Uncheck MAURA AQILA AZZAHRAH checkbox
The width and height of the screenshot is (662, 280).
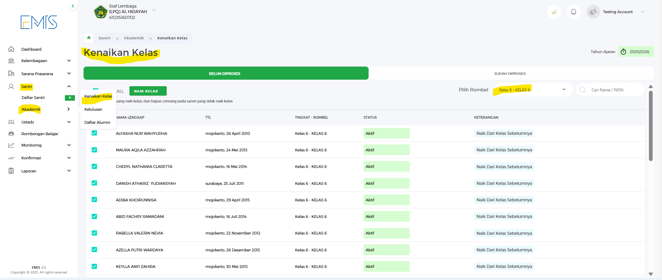coord(94,150)
